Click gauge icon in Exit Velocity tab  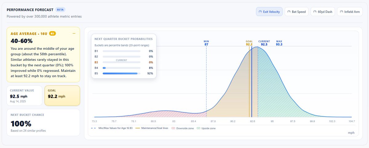(260, 12)
